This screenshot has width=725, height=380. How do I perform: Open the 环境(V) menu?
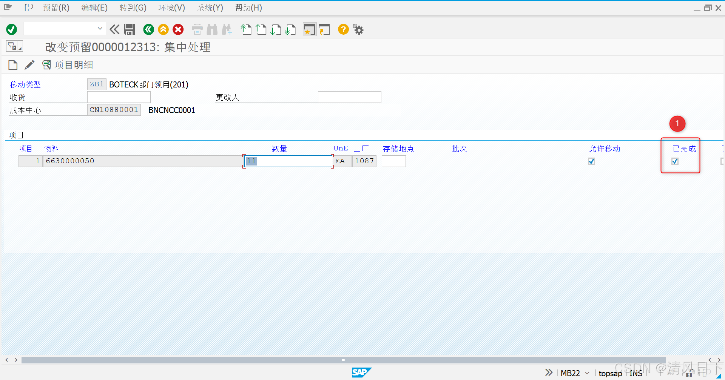[x=171, y=8]
